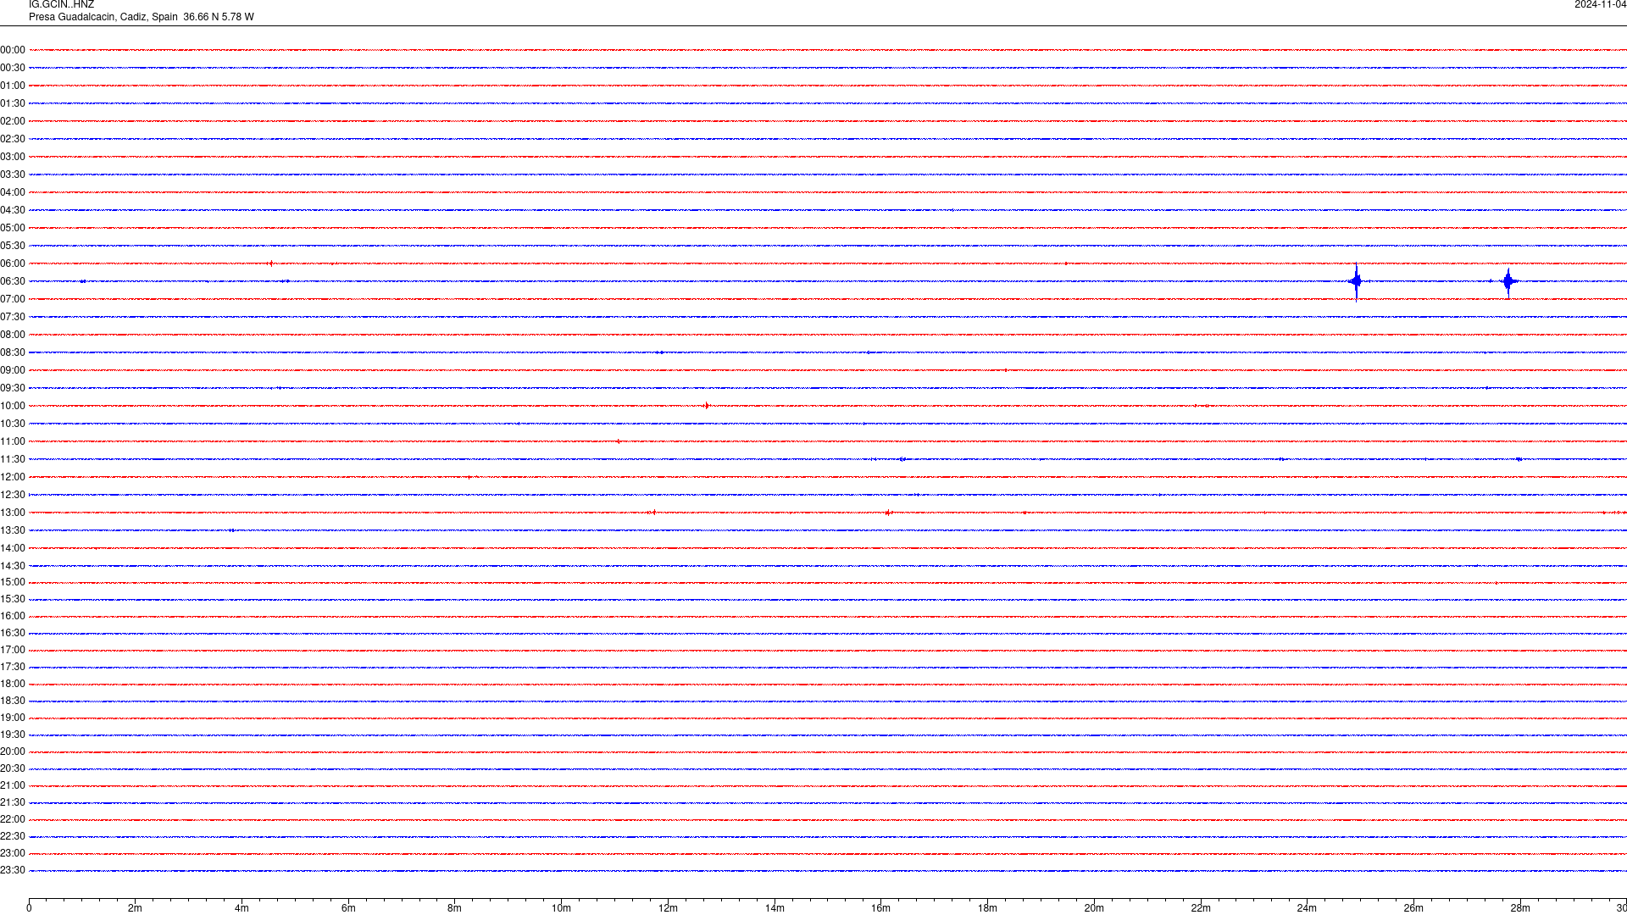Select the 02:30 time label
Screen dimensions: 1627x915
pos(13,139)
